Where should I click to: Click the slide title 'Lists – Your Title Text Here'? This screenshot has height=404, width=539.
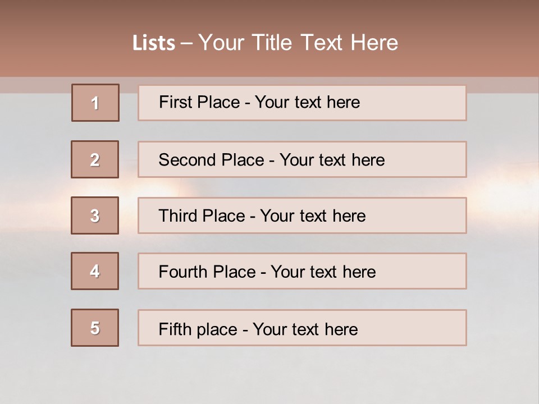point(265,43)
